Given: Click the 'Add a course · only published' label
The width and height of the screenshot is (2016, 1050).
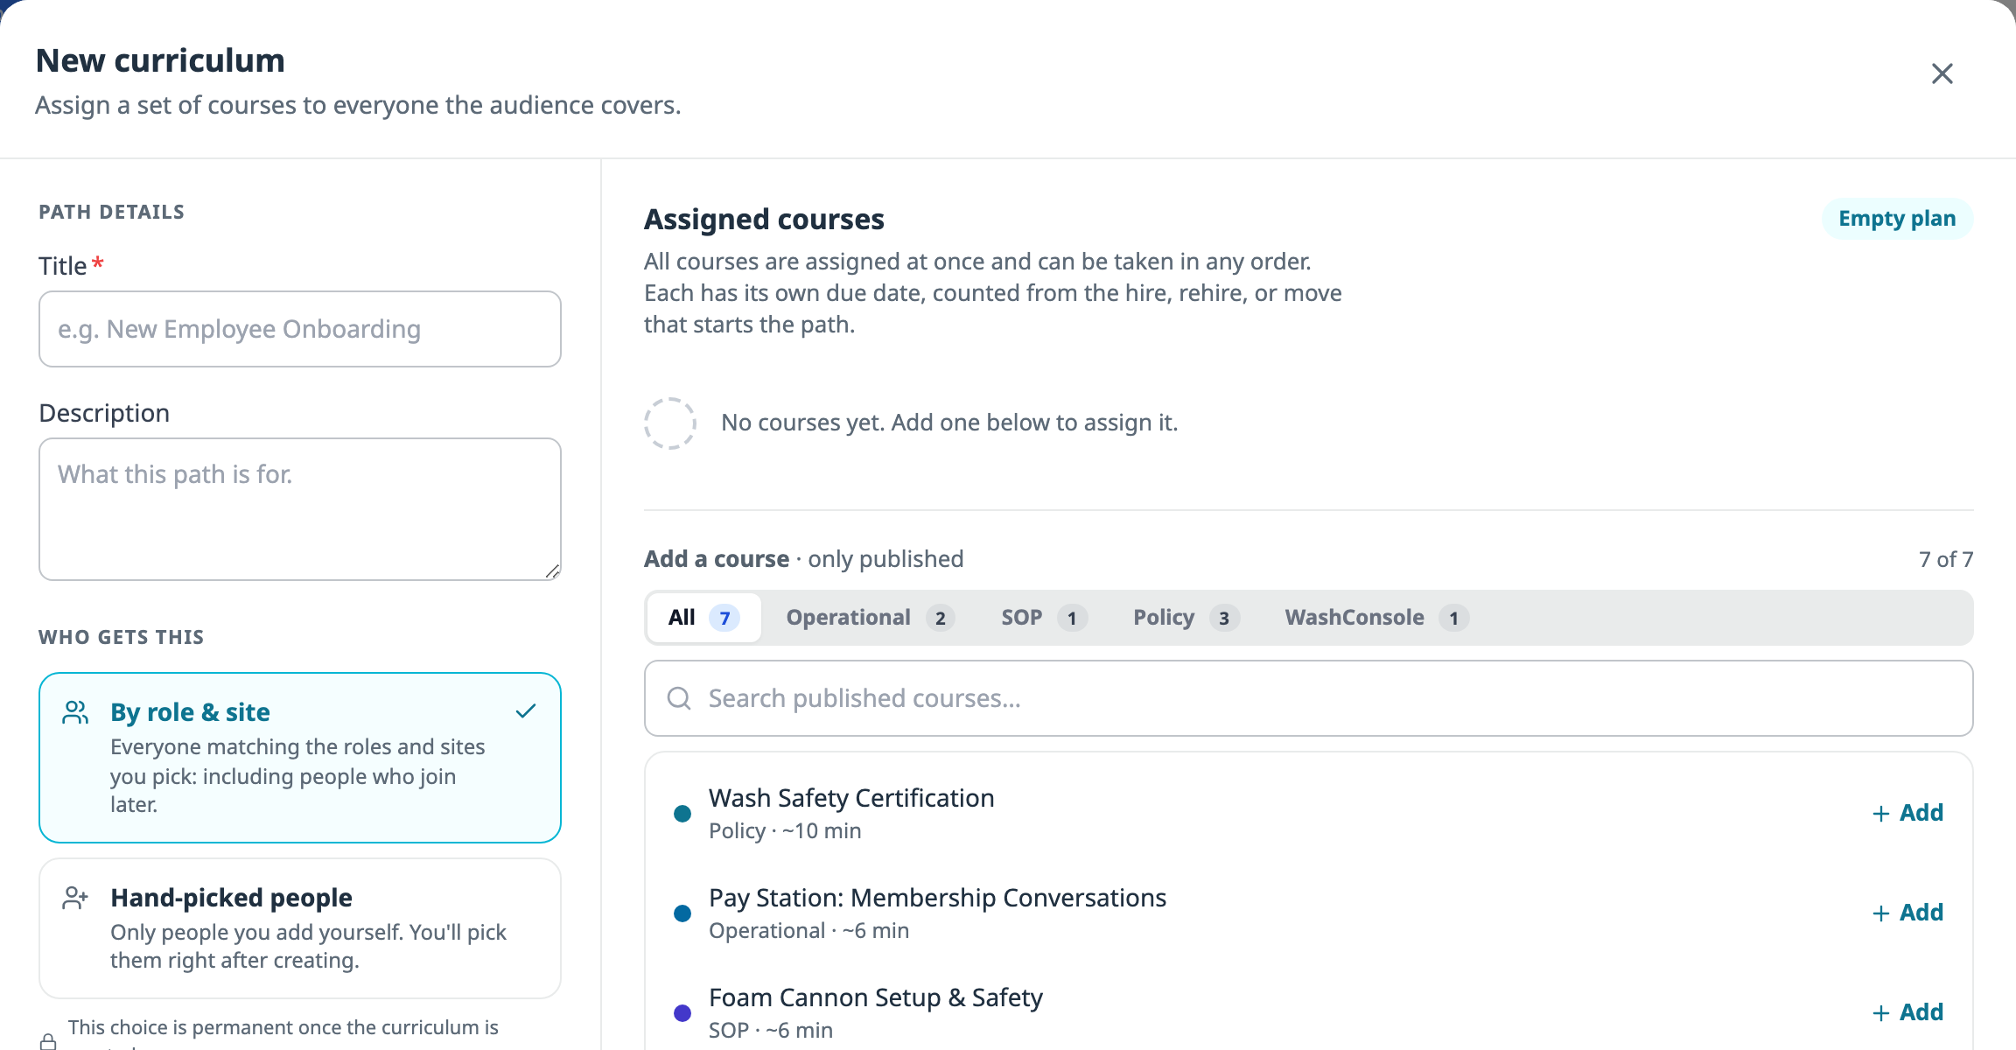Looking at the screenshot, I should (x=803, y=559).
